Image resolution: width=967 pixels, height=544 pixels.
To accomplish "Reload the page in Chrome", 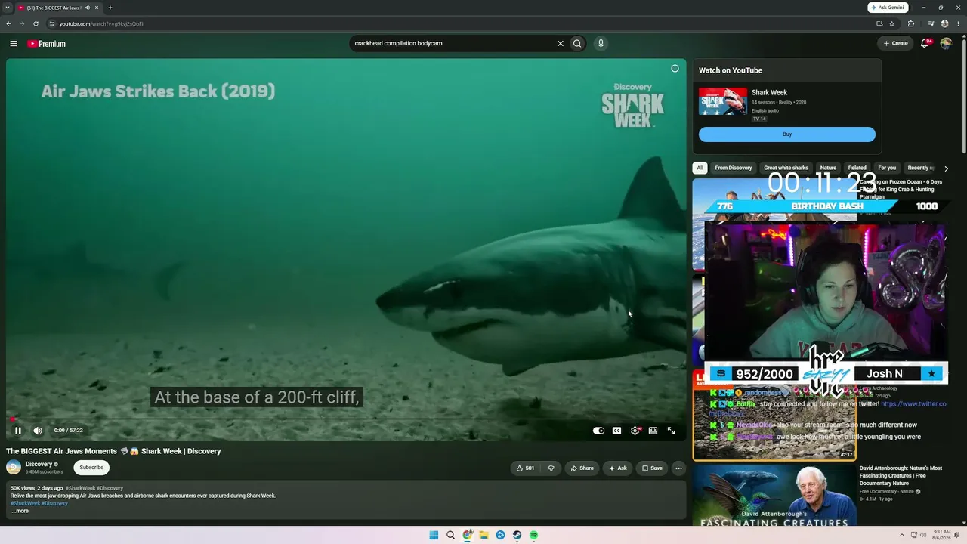I will [x=36, y=23].
